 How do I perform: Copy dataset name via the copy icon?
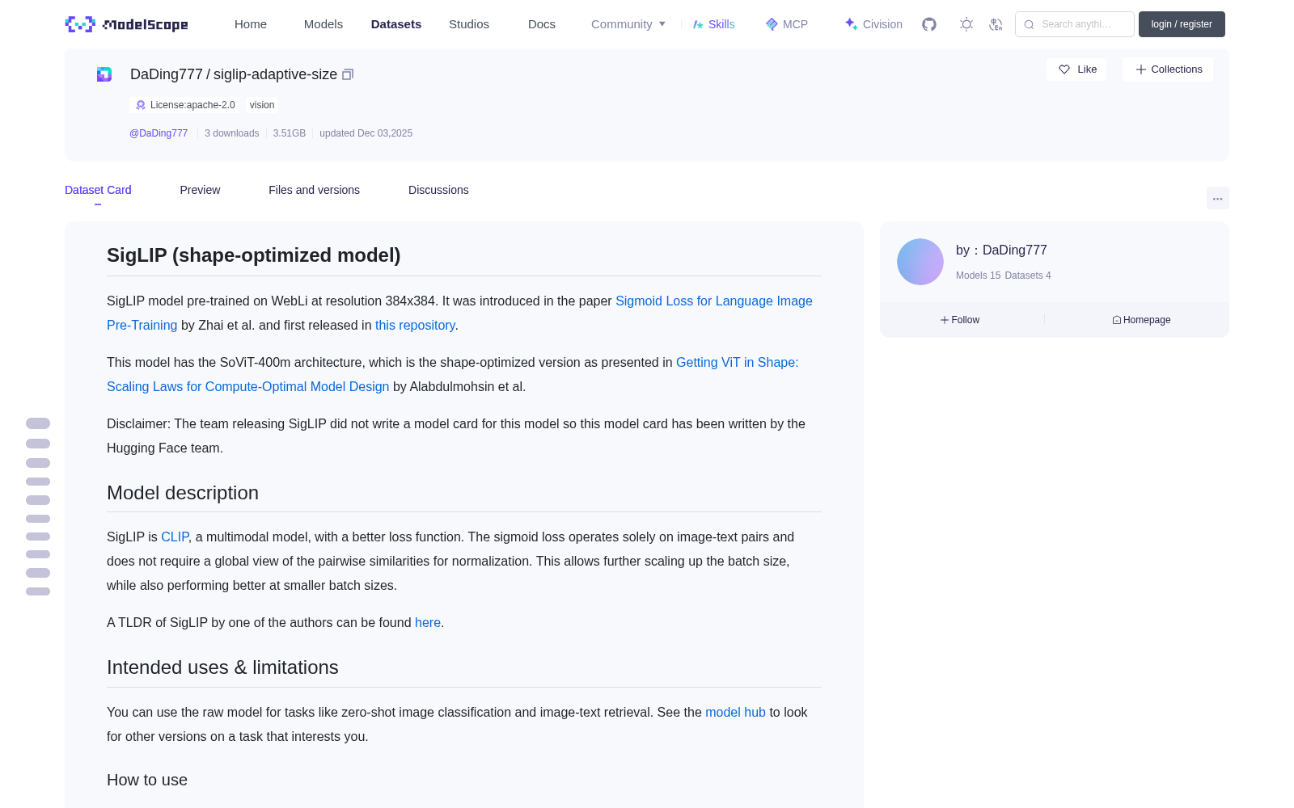348,74
